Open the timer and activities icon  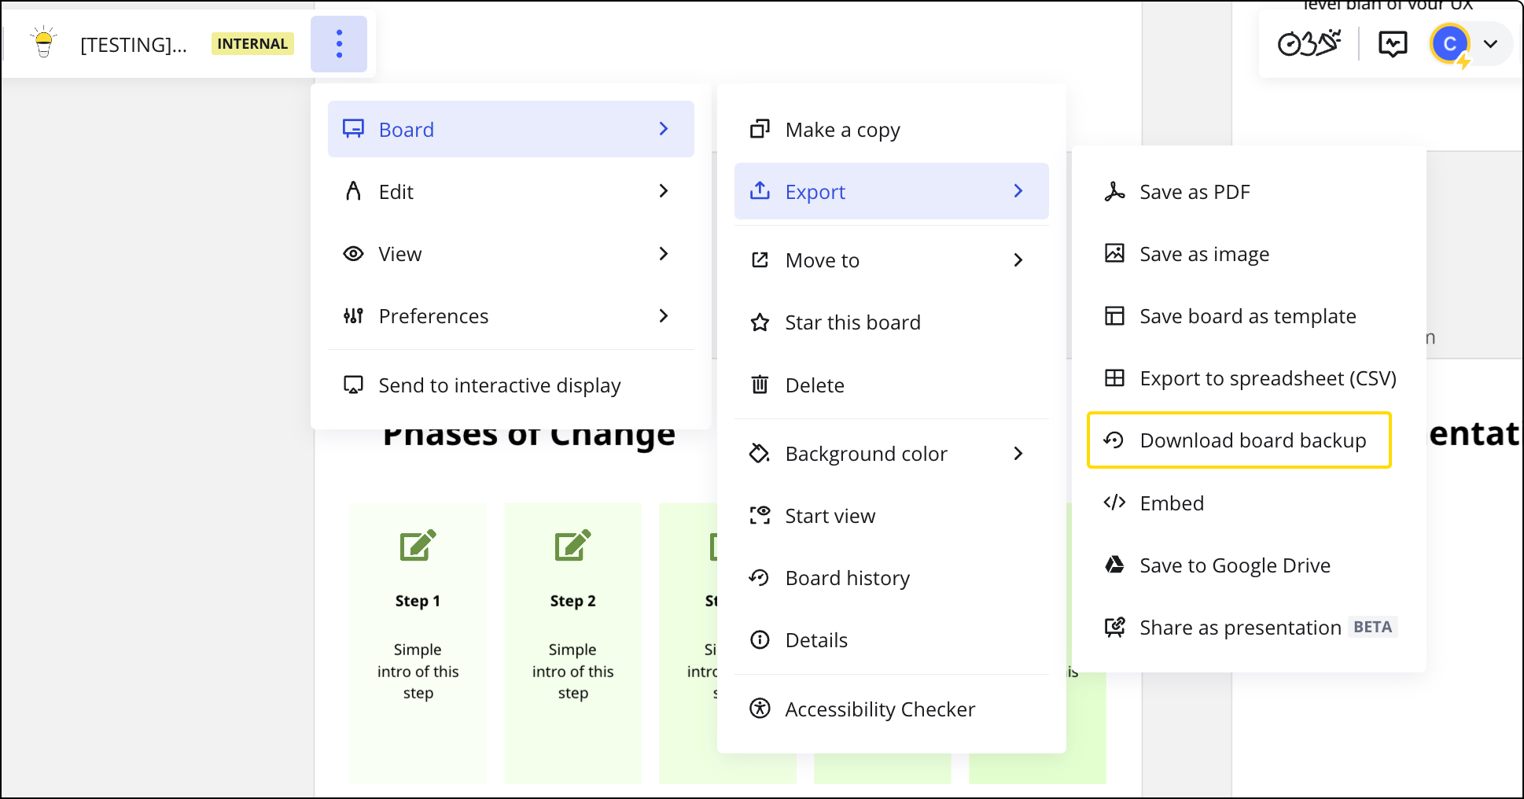1309,43
